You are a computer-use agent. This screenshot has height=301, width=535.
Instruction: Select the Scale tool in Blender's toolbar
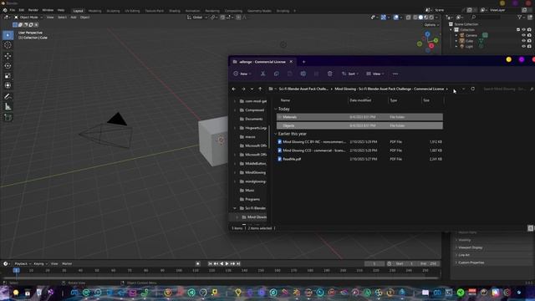tap(8, 75)
